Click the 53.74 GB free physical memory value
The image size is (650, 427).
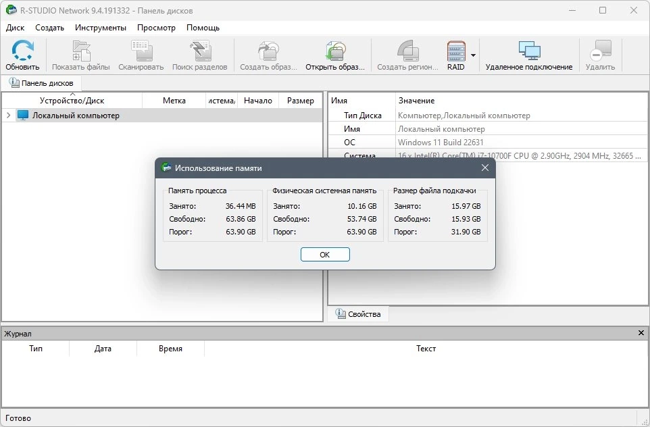pyautogui.click(x=362, y=219)
